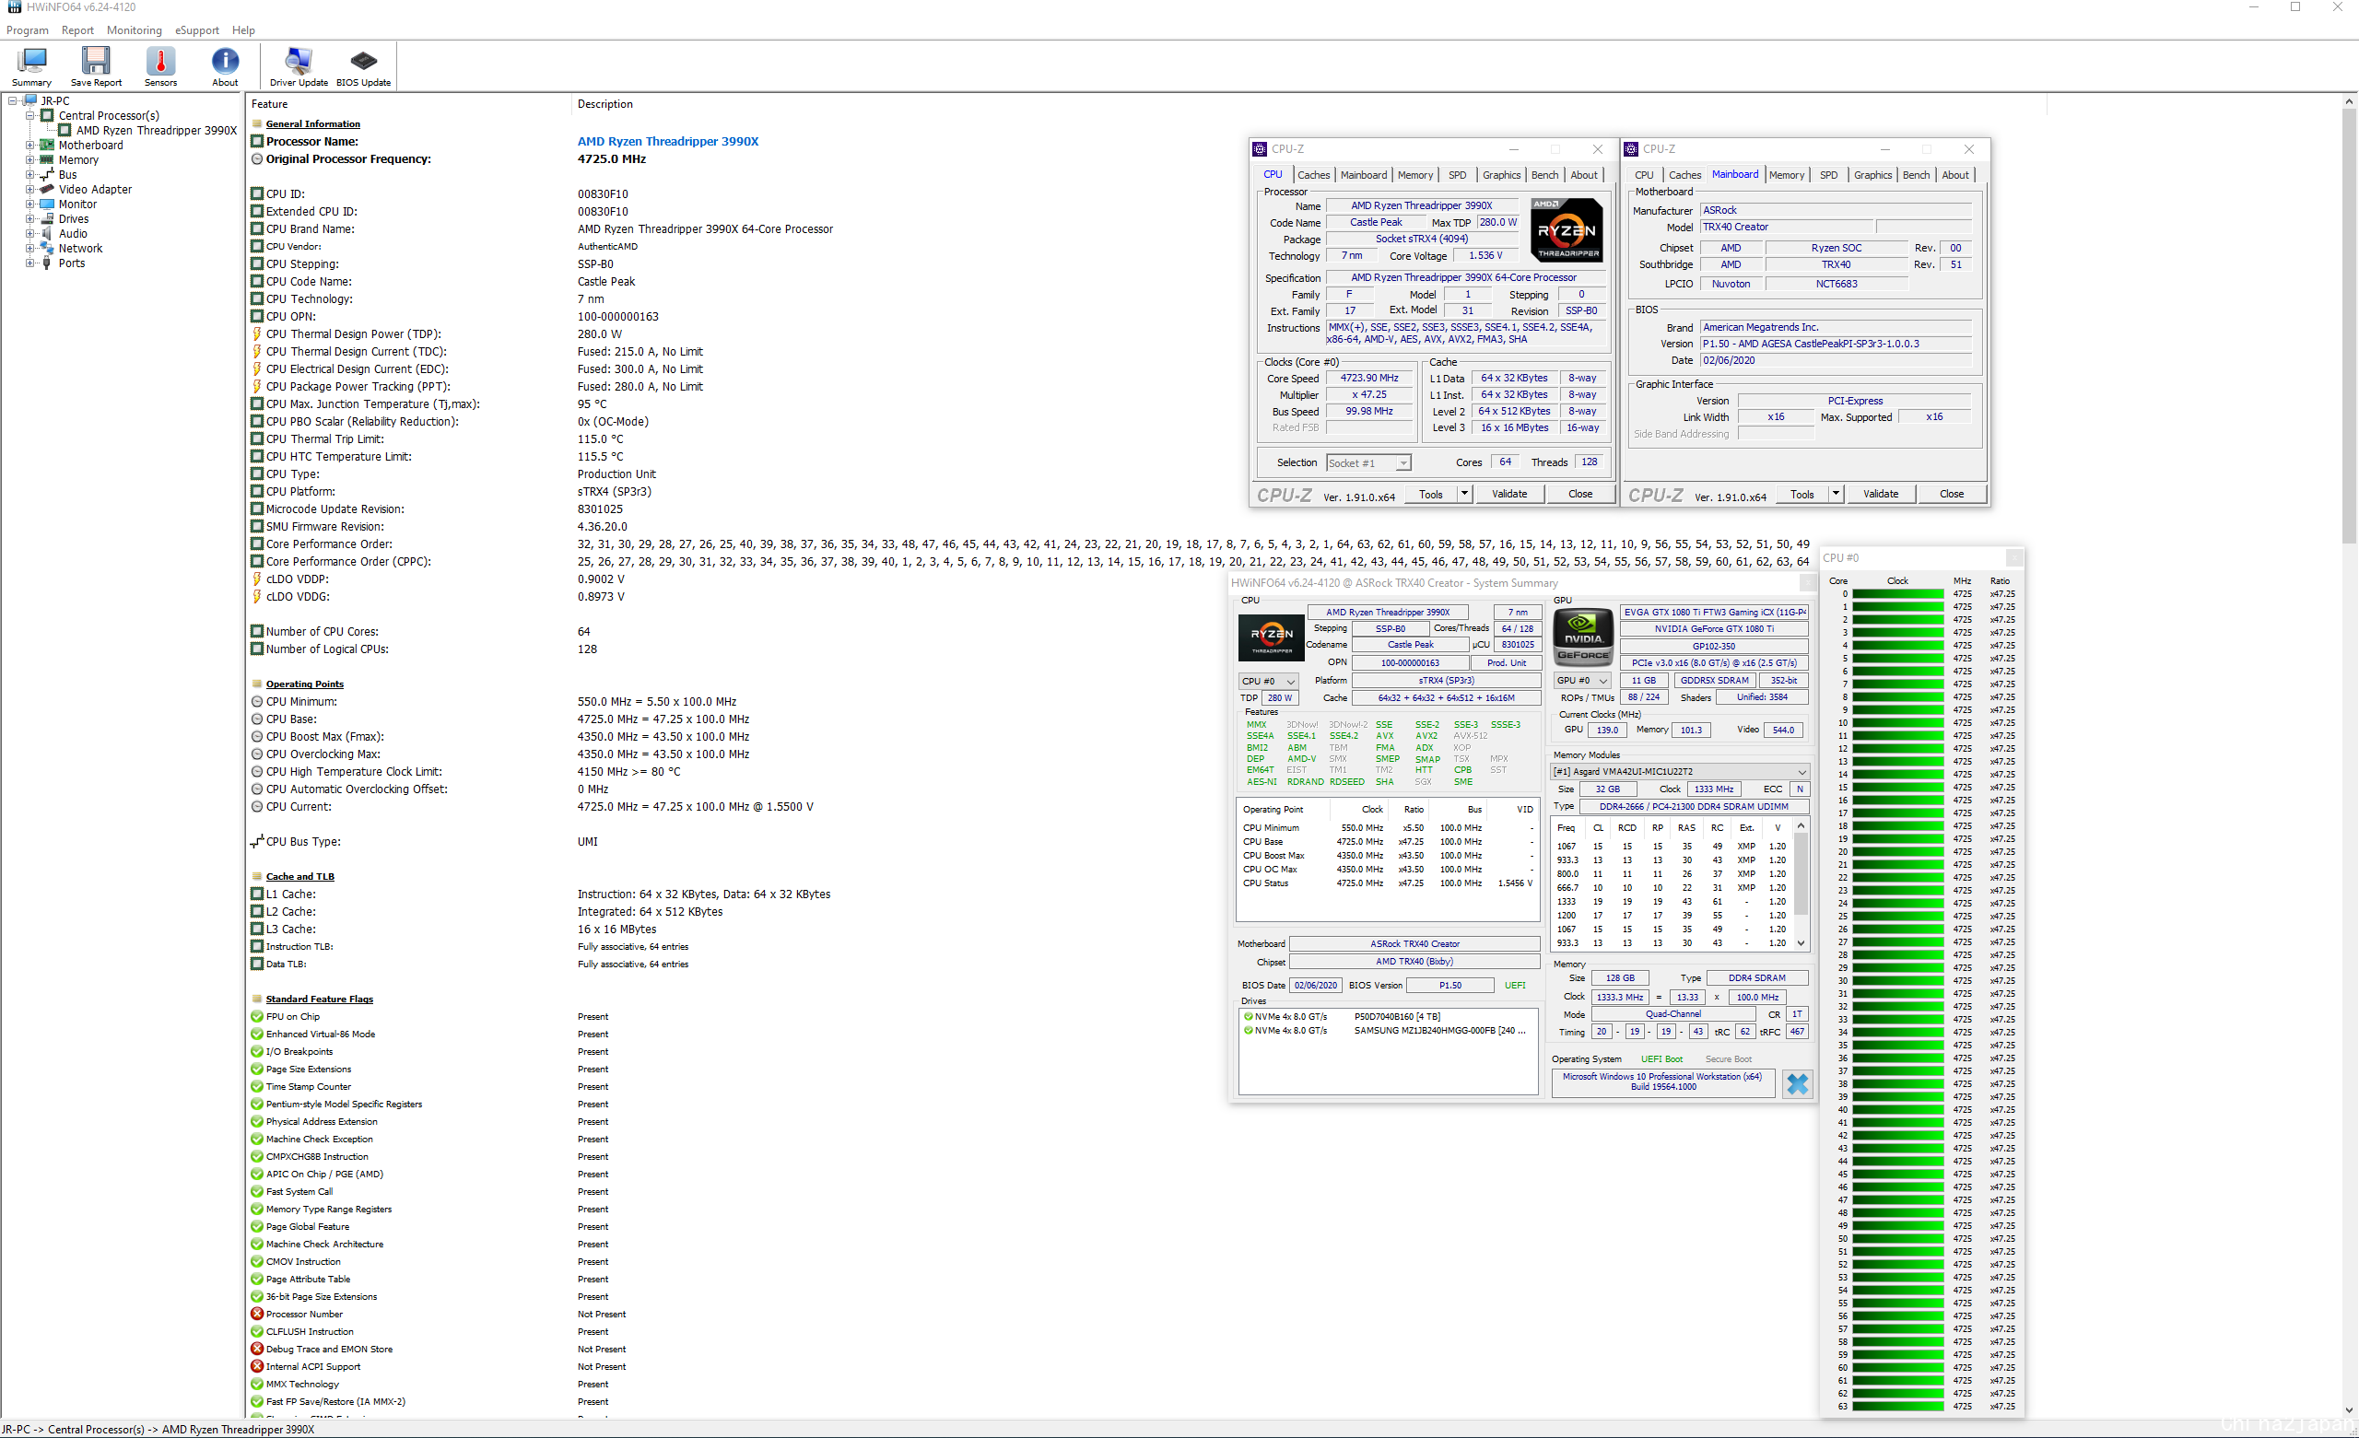This screenshot has height=1438, width=2359.
Task: Click the memory timings table scrollbar down arrow
Action: [1801, 943]
